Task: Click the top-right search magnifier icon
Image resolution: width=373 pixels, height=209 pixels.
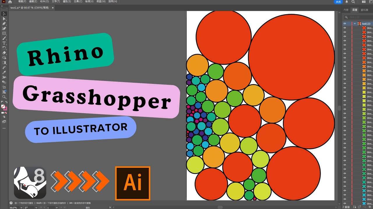Action: pyautogui.click(x=353, y=2)
